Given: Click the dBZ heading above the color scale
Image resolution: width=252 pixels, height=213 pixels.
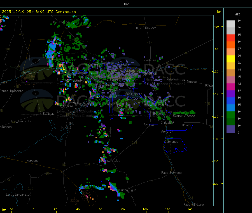Looking at the screenshot, I should [x=237, y=15].
